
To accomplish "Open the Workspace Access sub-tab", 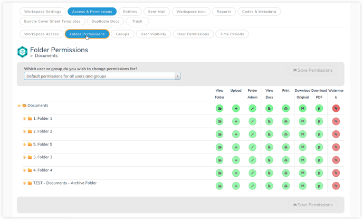I will (x=42, y=34).
